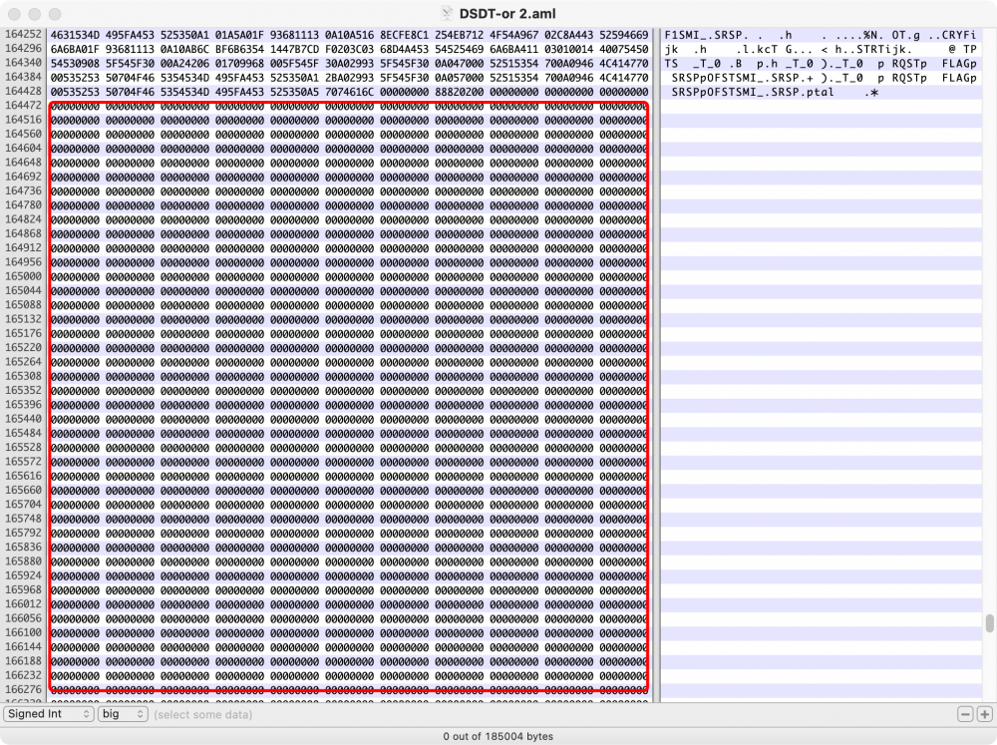Screen dimensions: 997x745
Task: Select hex value 2BA02993
Action: pyautogui.click(x=350, y=78)
